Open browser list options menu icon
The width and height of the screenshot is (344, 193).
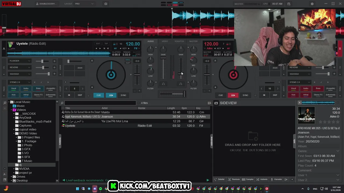pyautogui.click(x=209, y=103)
